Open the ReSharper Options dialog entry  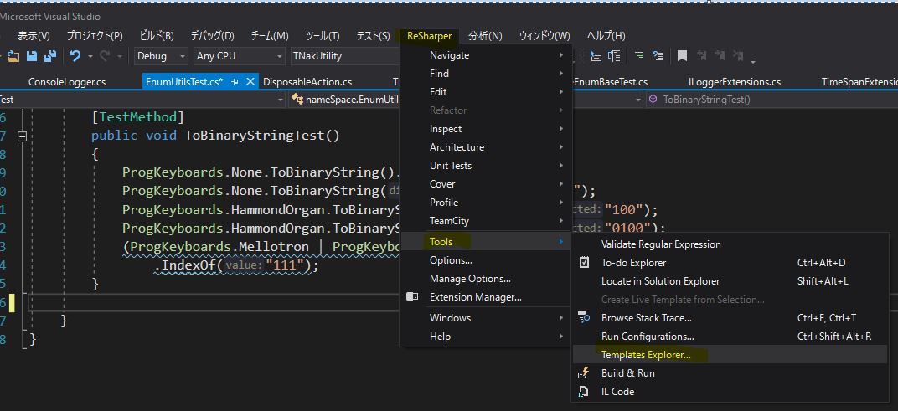pyautogui.click(x=451, y=260)
